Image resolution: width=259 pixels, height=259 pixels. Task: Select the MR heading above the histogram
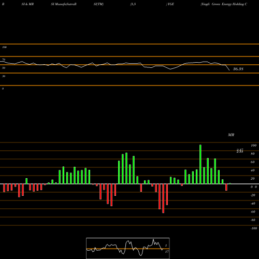231,135
